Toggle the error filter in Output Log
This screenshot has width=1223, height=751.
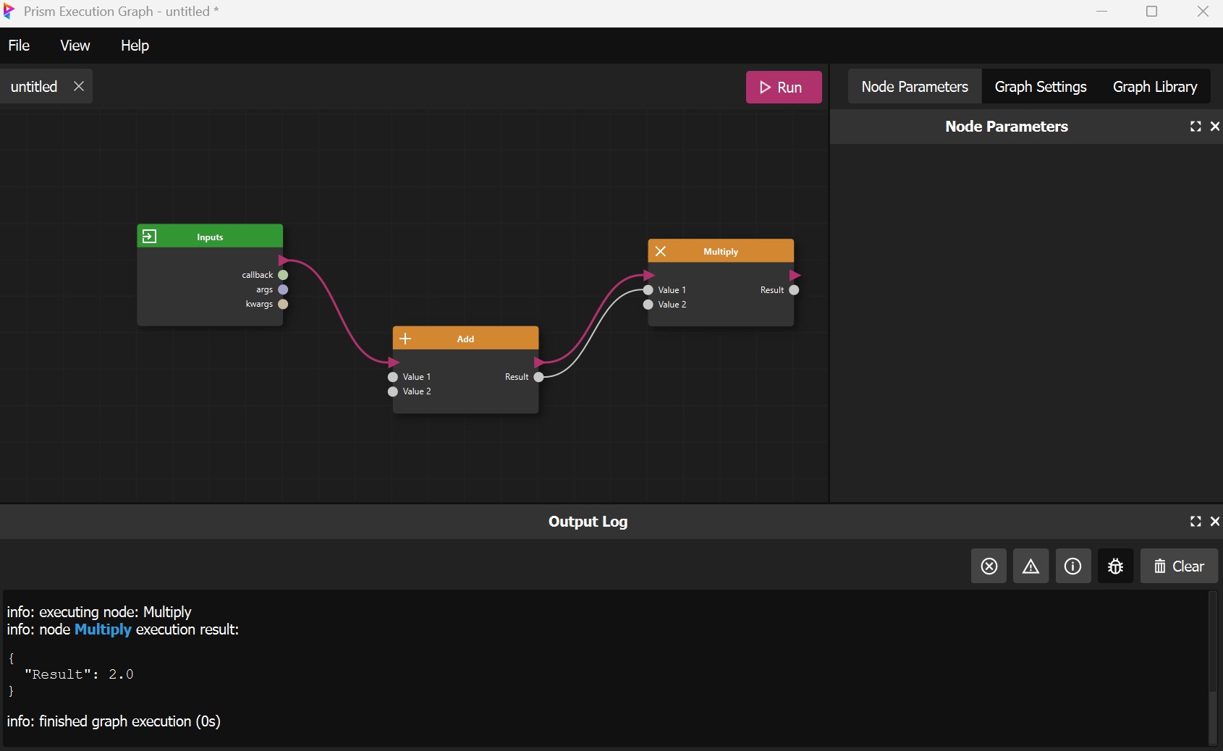pyautogui.click(x=989, y=567)
